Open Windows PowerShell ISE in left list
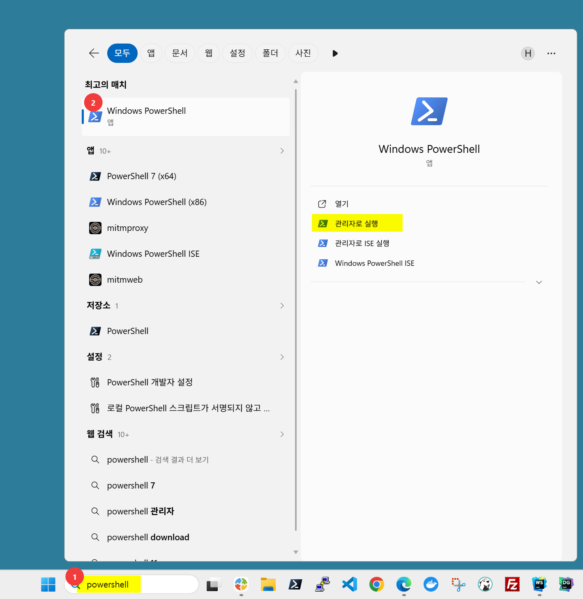The image size is (583, 599). [x=186, y=254]
